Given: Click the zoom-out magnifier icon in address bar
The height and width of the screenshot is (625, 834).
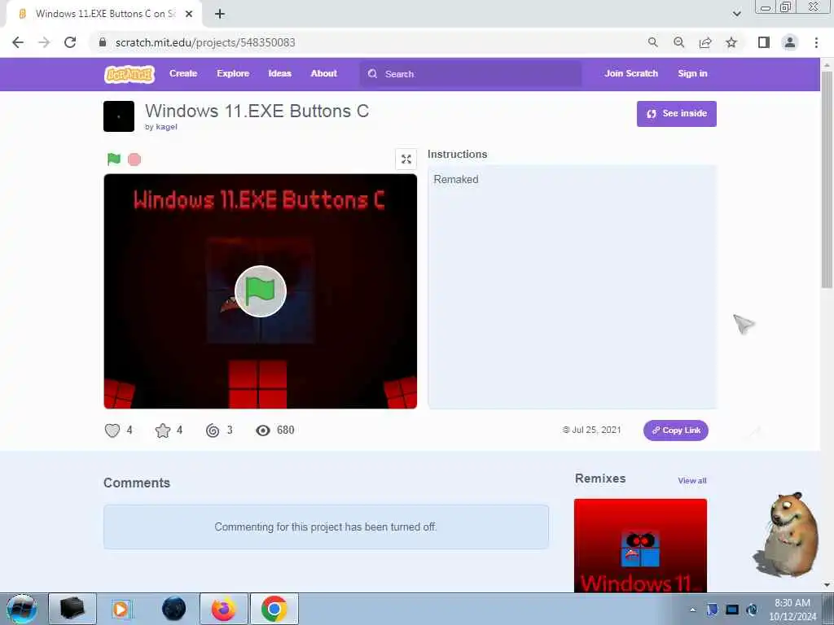Looking at the screenshot, I should point(678,42).
